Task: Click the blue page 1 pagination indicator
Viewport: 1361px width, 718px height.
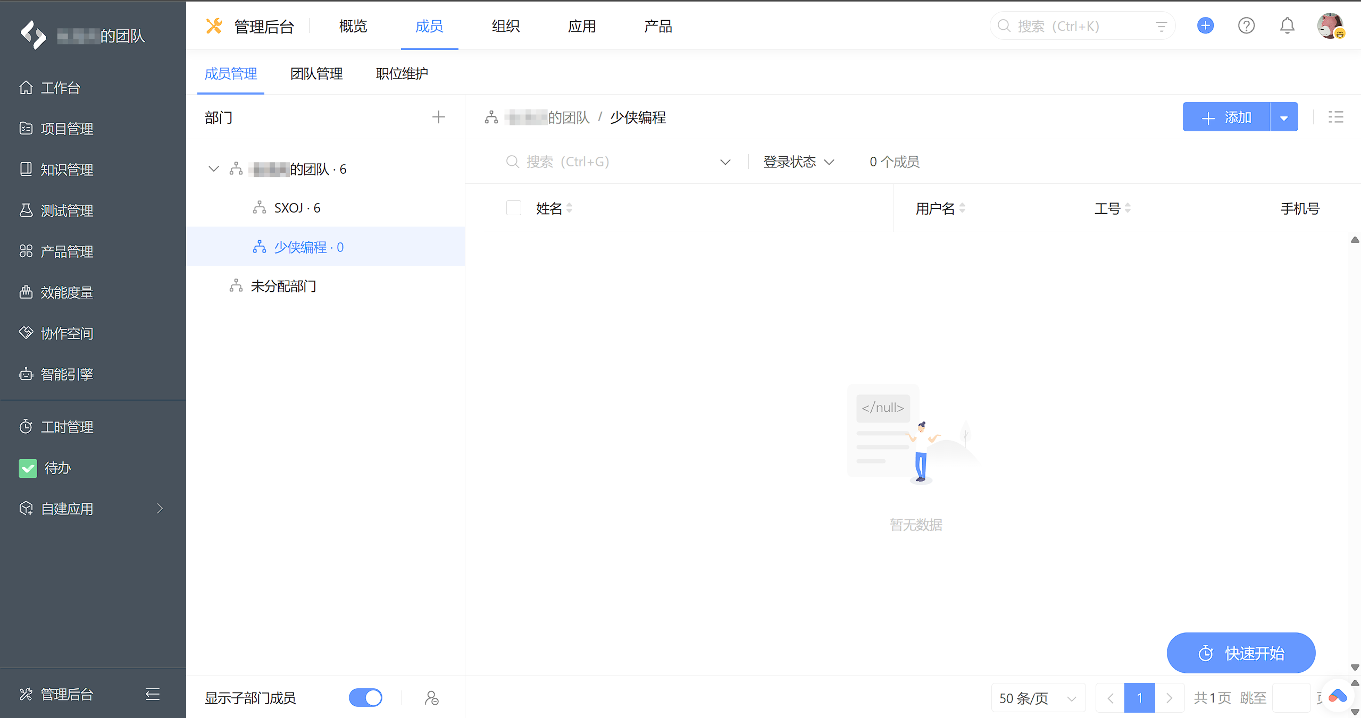Action: click(x=1140, y=697)
